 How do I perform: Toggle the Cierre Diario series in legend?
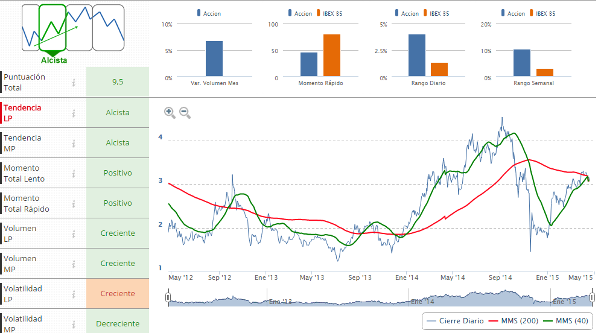pos(455,321)
